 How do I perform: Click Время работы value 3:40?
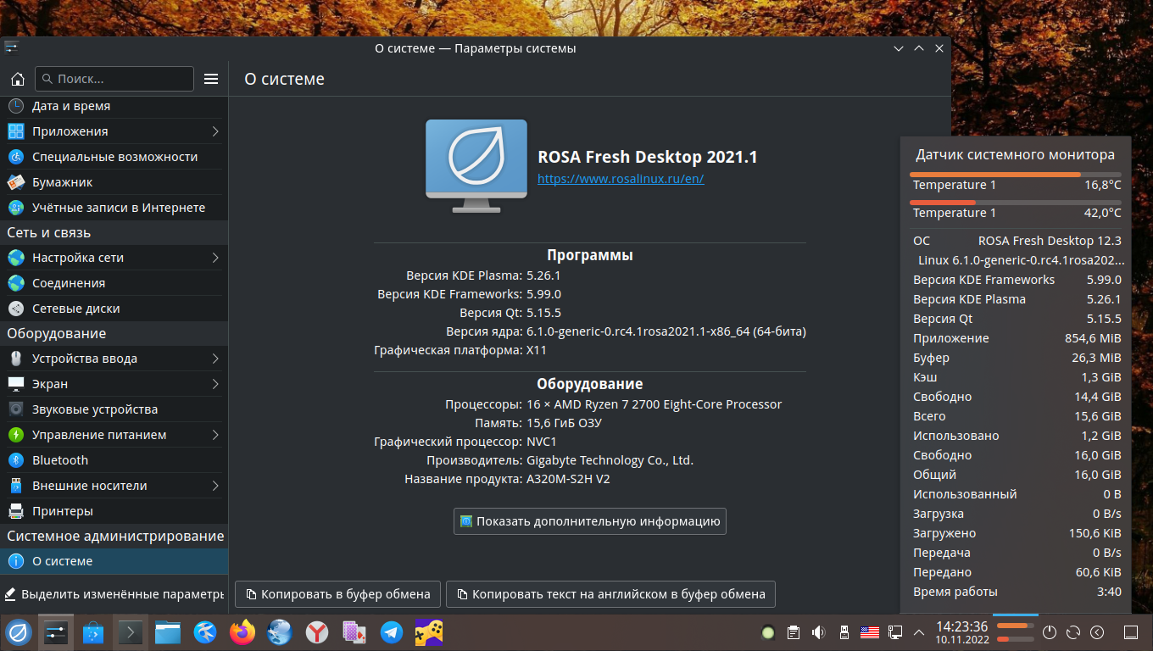1108,592
